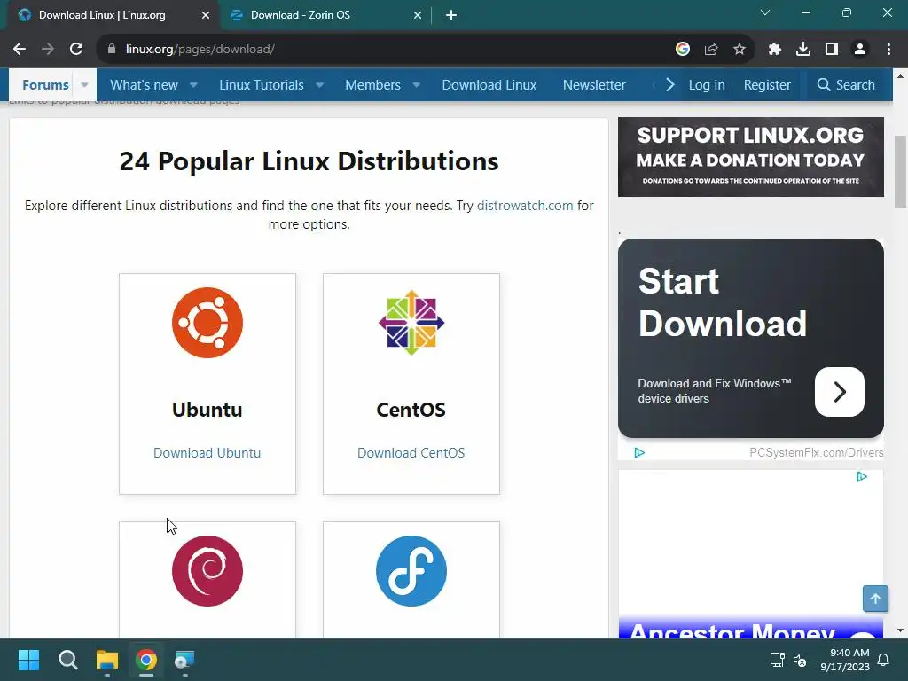Click the Log in link
The image size is (908, 681).
click(707, 85)
